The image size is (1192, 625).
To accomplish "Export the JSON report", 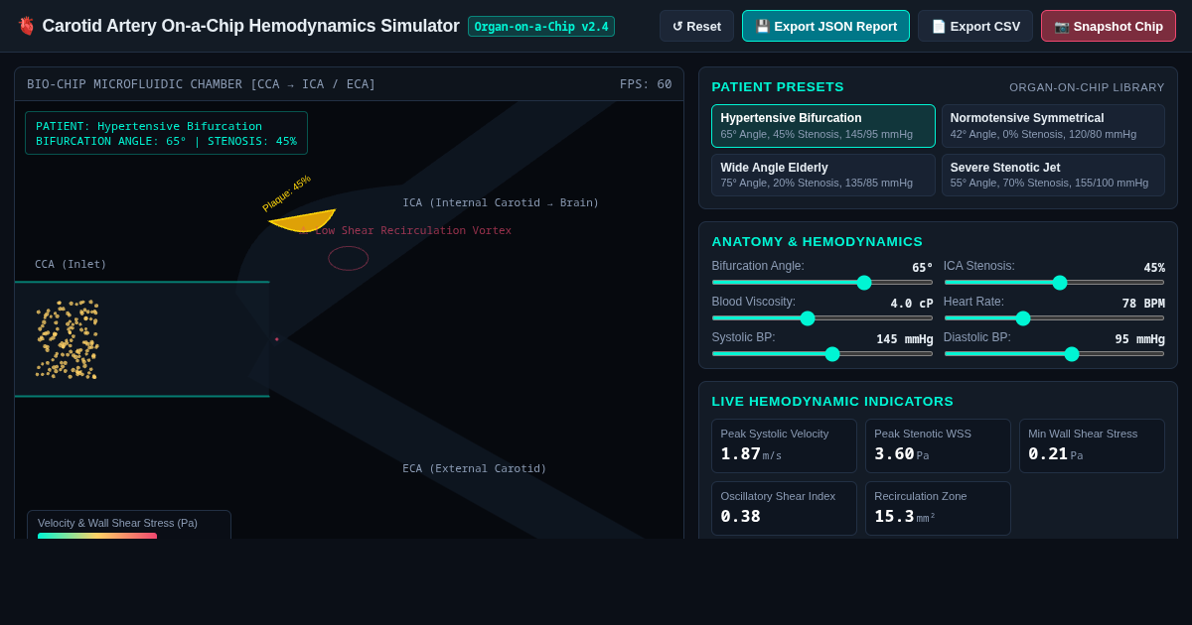I will coord(825,26).
